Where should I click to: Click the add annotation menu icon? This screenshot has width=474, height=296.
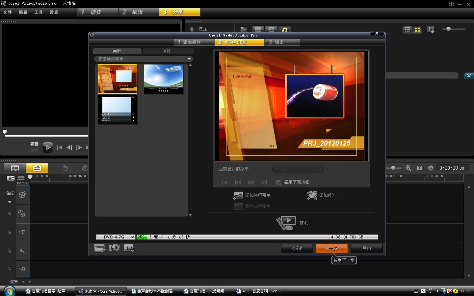[x=238, y=195]
